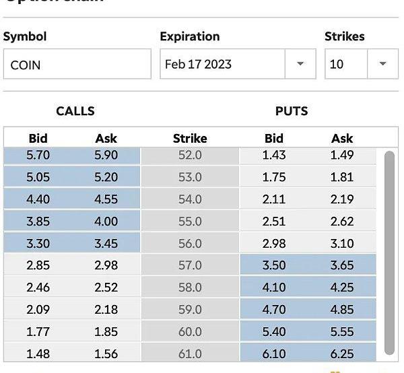Select the 57.0 strike cell
This screenshot has height=373, width=404.
point(190,265)
